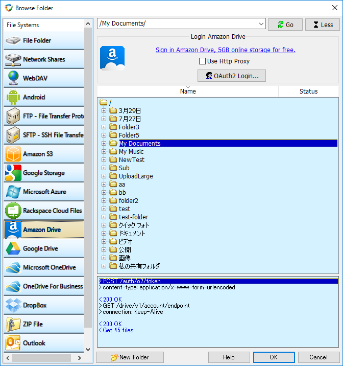
Task: Select the クイック フォト folder
Action: [x=134, y=225]
